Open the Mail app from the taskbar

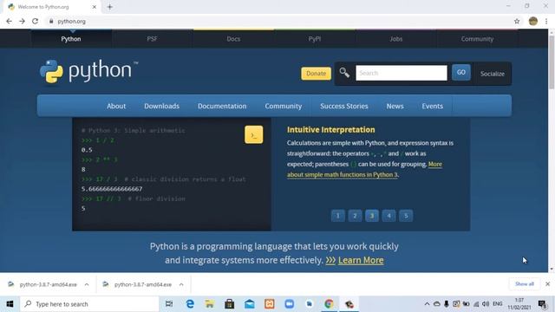pos(250,304)
